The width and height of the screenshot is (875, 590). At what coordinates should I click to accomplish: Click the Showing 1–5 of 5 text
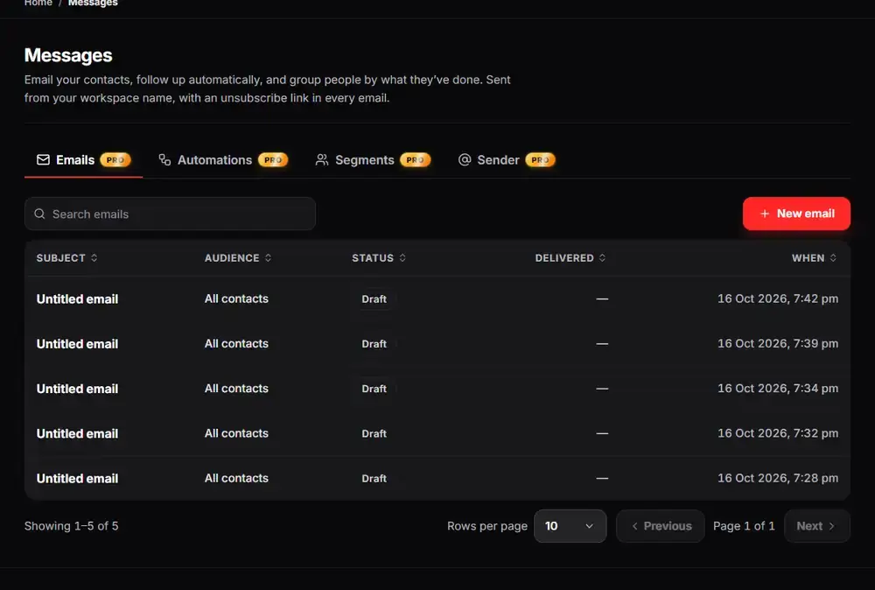[72, 526]
